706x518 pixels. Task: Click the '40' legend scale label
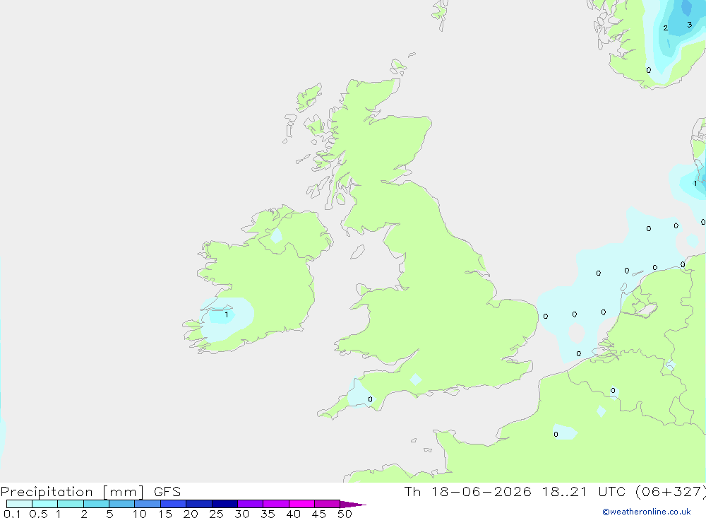click(x=293, y=514)
